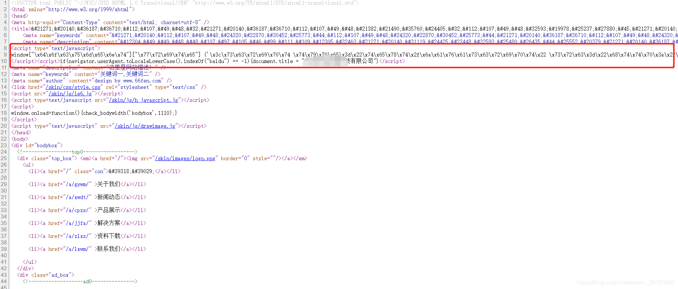This screenshot has height=289, width=678.
Task: Click the closing </ul> tag line
Action: (30, 262)
